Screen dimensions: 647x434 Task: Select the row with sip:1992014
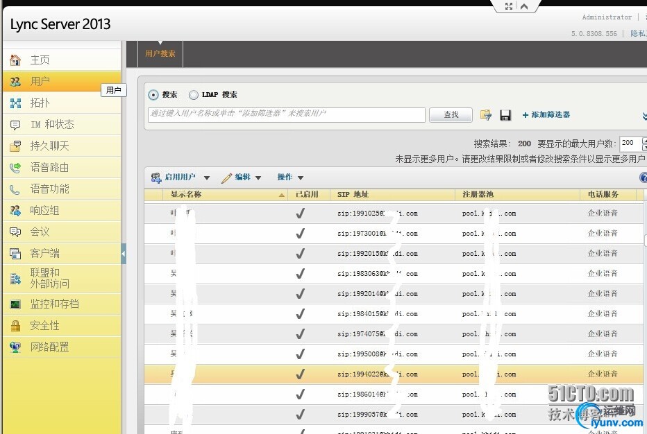coord(394,294)
